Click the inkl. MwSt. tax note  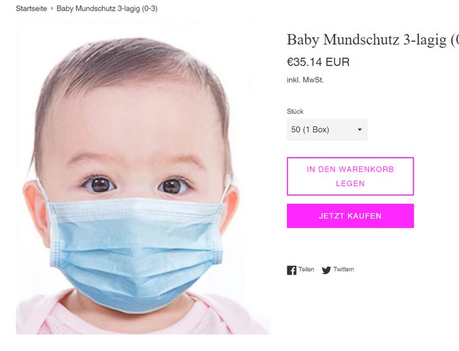click(x=305, y=80)
